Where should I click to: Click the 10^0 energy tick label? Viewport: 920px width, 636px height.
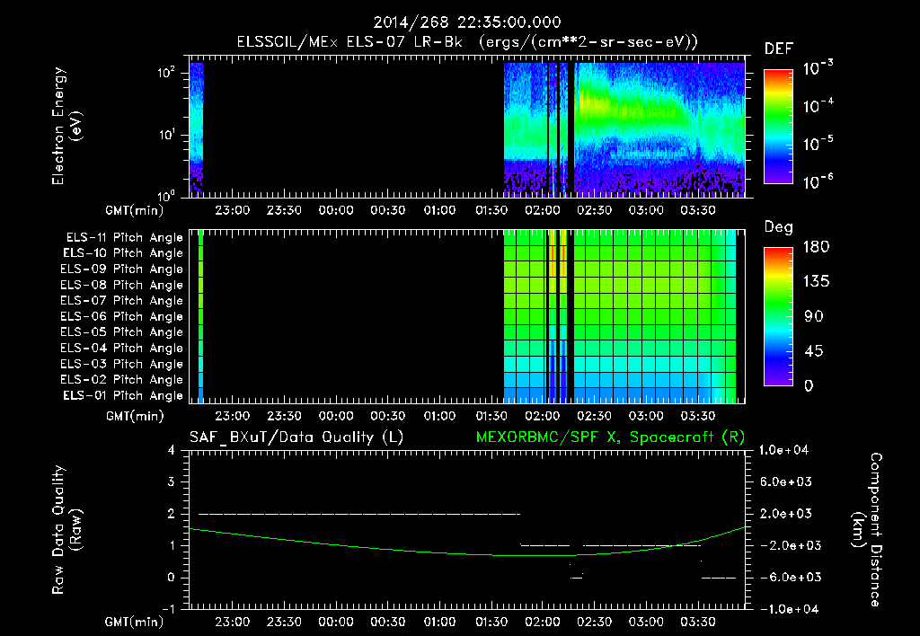coord(166,195)
